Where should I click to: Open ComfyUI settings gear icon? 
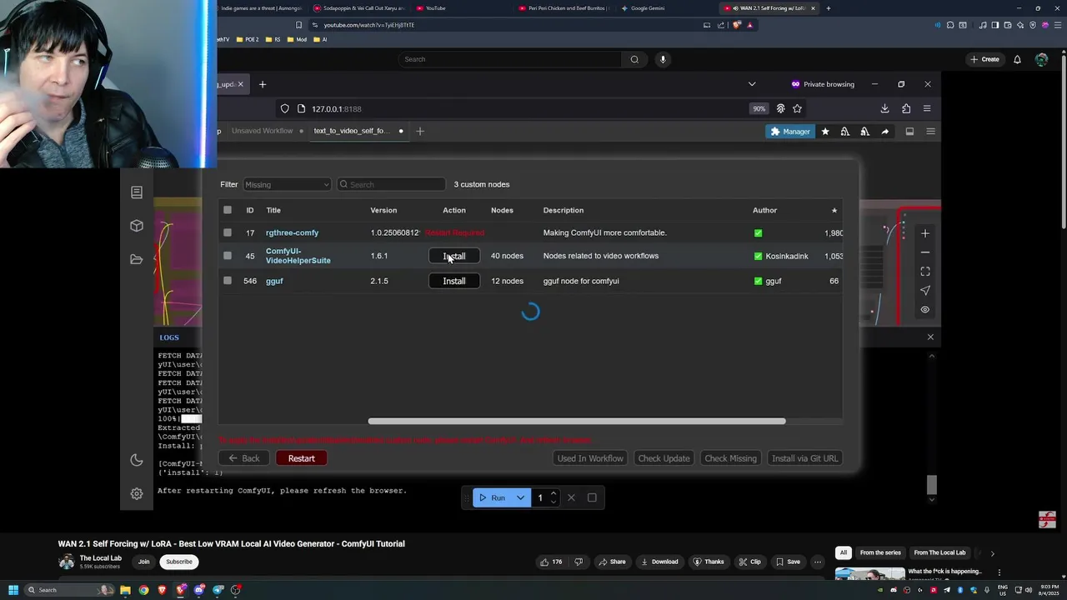(137, 493)
